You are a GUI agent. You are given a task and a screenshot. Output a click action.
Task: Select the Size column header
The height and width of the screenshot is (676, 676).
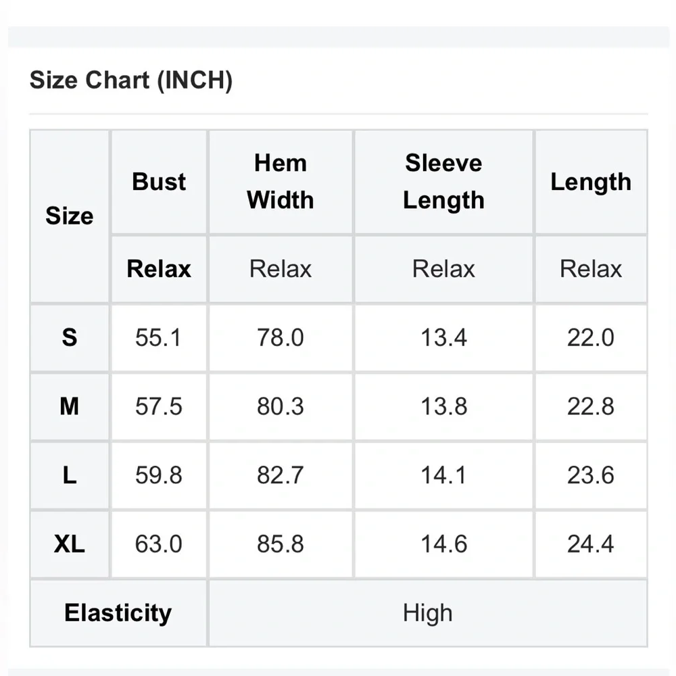(69, 216)
